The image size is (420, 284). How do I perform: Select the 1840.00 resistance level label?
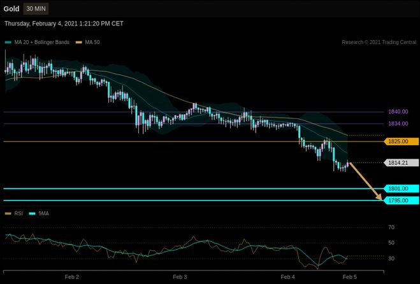(398, 111)
